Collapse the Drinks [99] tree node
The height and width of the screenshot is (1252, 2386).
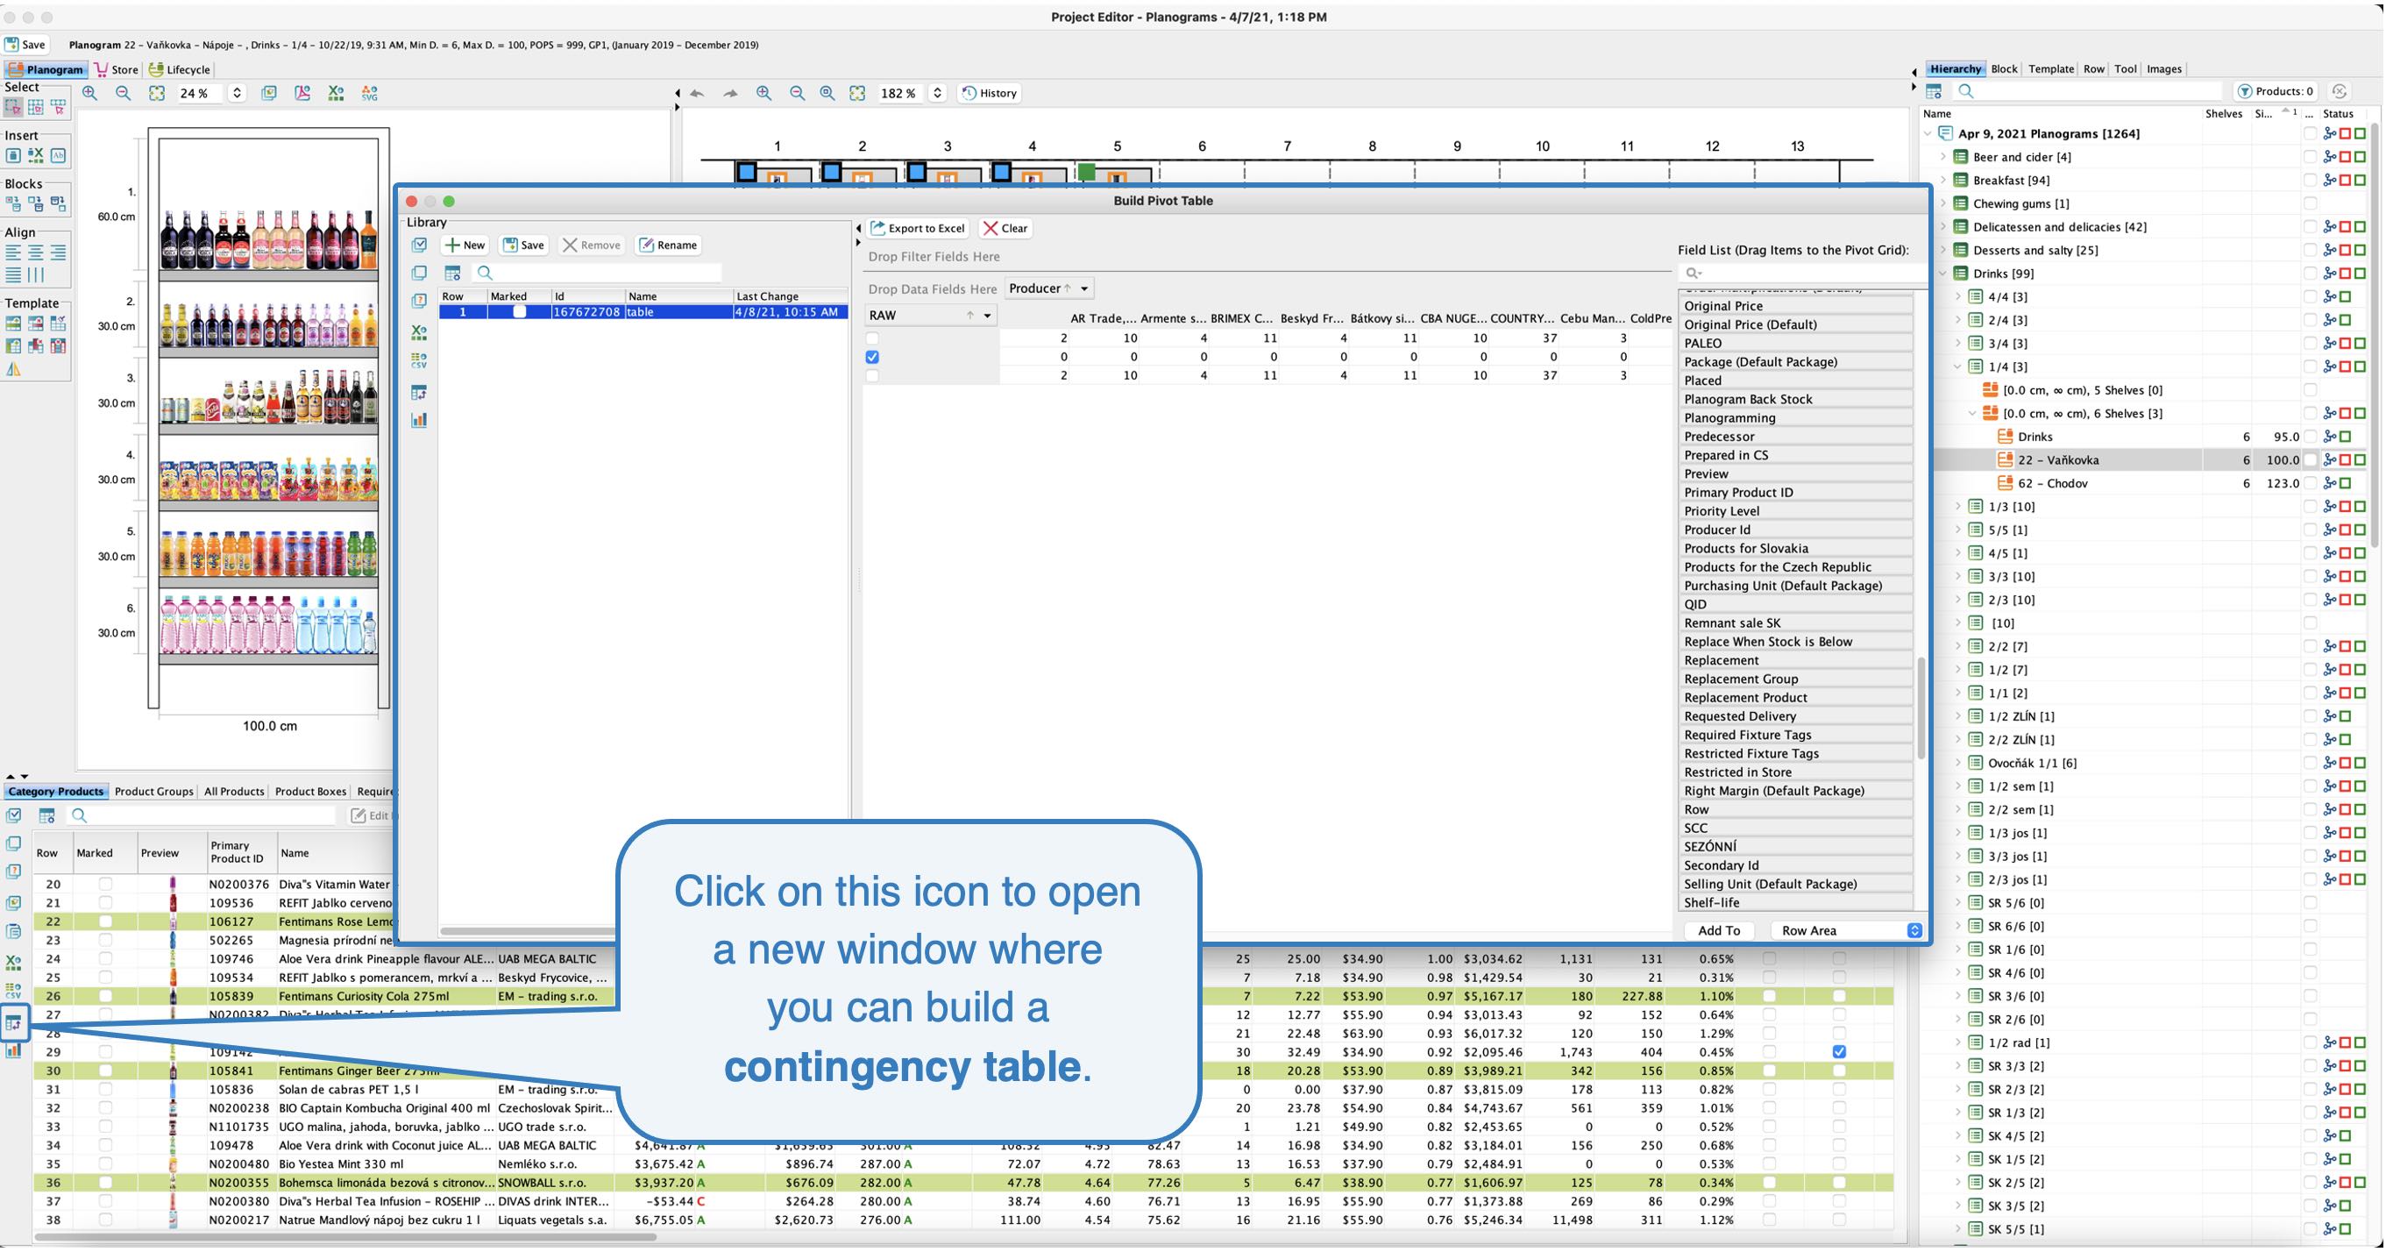pyautogui.click(x=1943, y=274)
